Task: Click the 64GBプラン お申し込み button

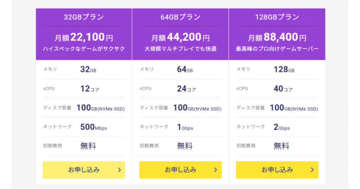Action: pos(180,170)
